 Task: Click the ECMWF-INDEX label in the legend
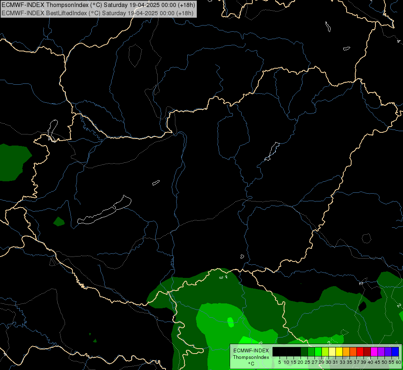(x=251, y=351)
